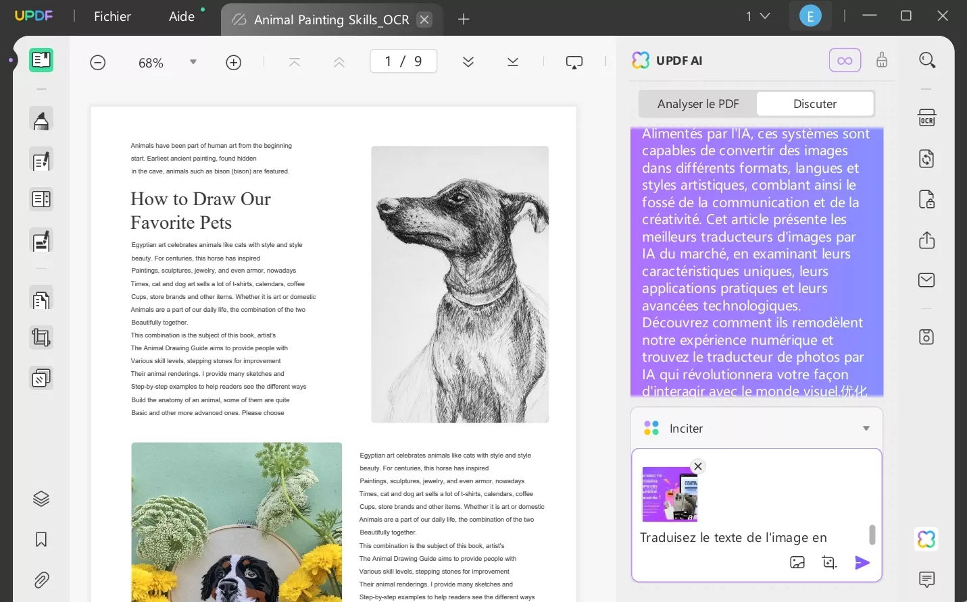Zoom out with the minus button
The height and width of the screenshot is (602, 967).
click(x=98, y=63)
